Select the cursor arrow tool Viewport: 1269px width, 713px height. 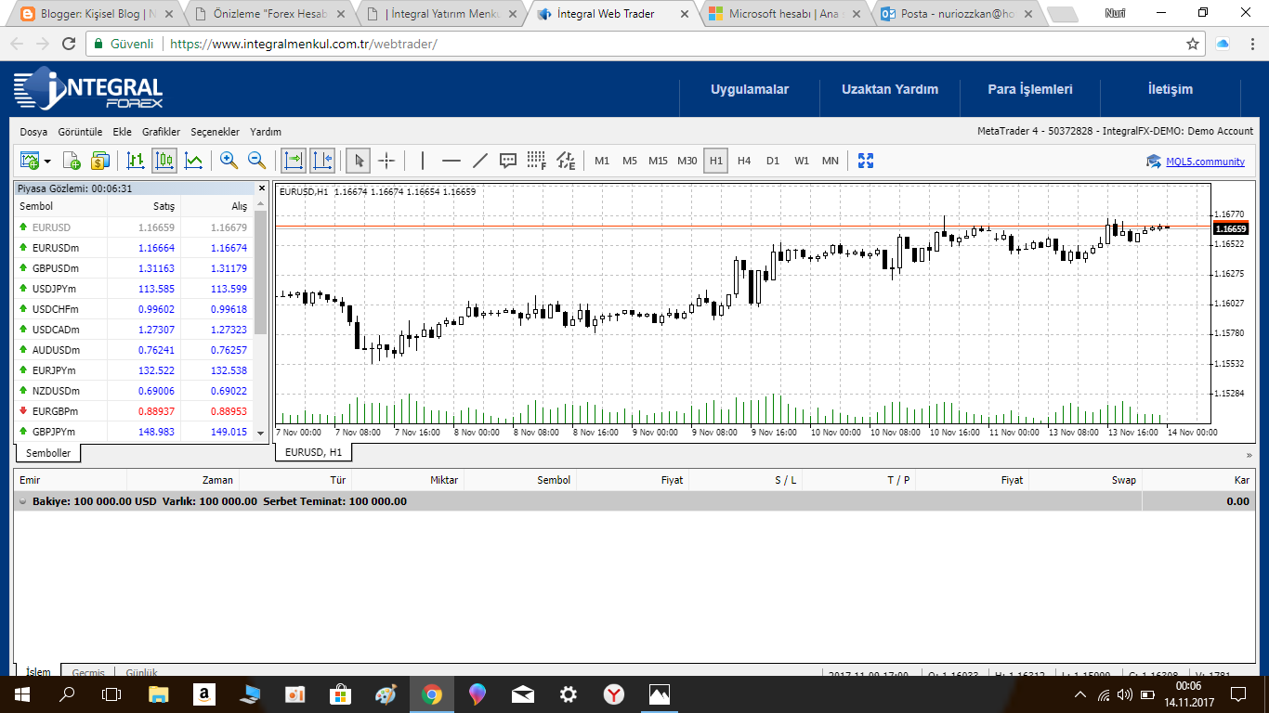358,161
